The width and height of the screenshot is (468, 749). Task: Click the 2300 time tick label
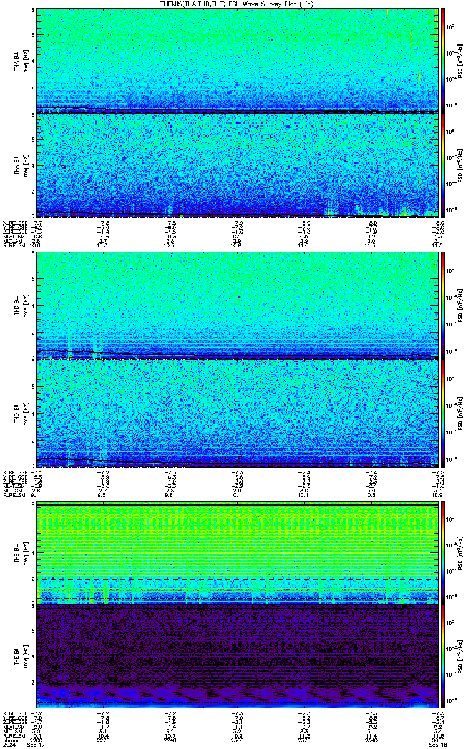[x=236, y=740]
